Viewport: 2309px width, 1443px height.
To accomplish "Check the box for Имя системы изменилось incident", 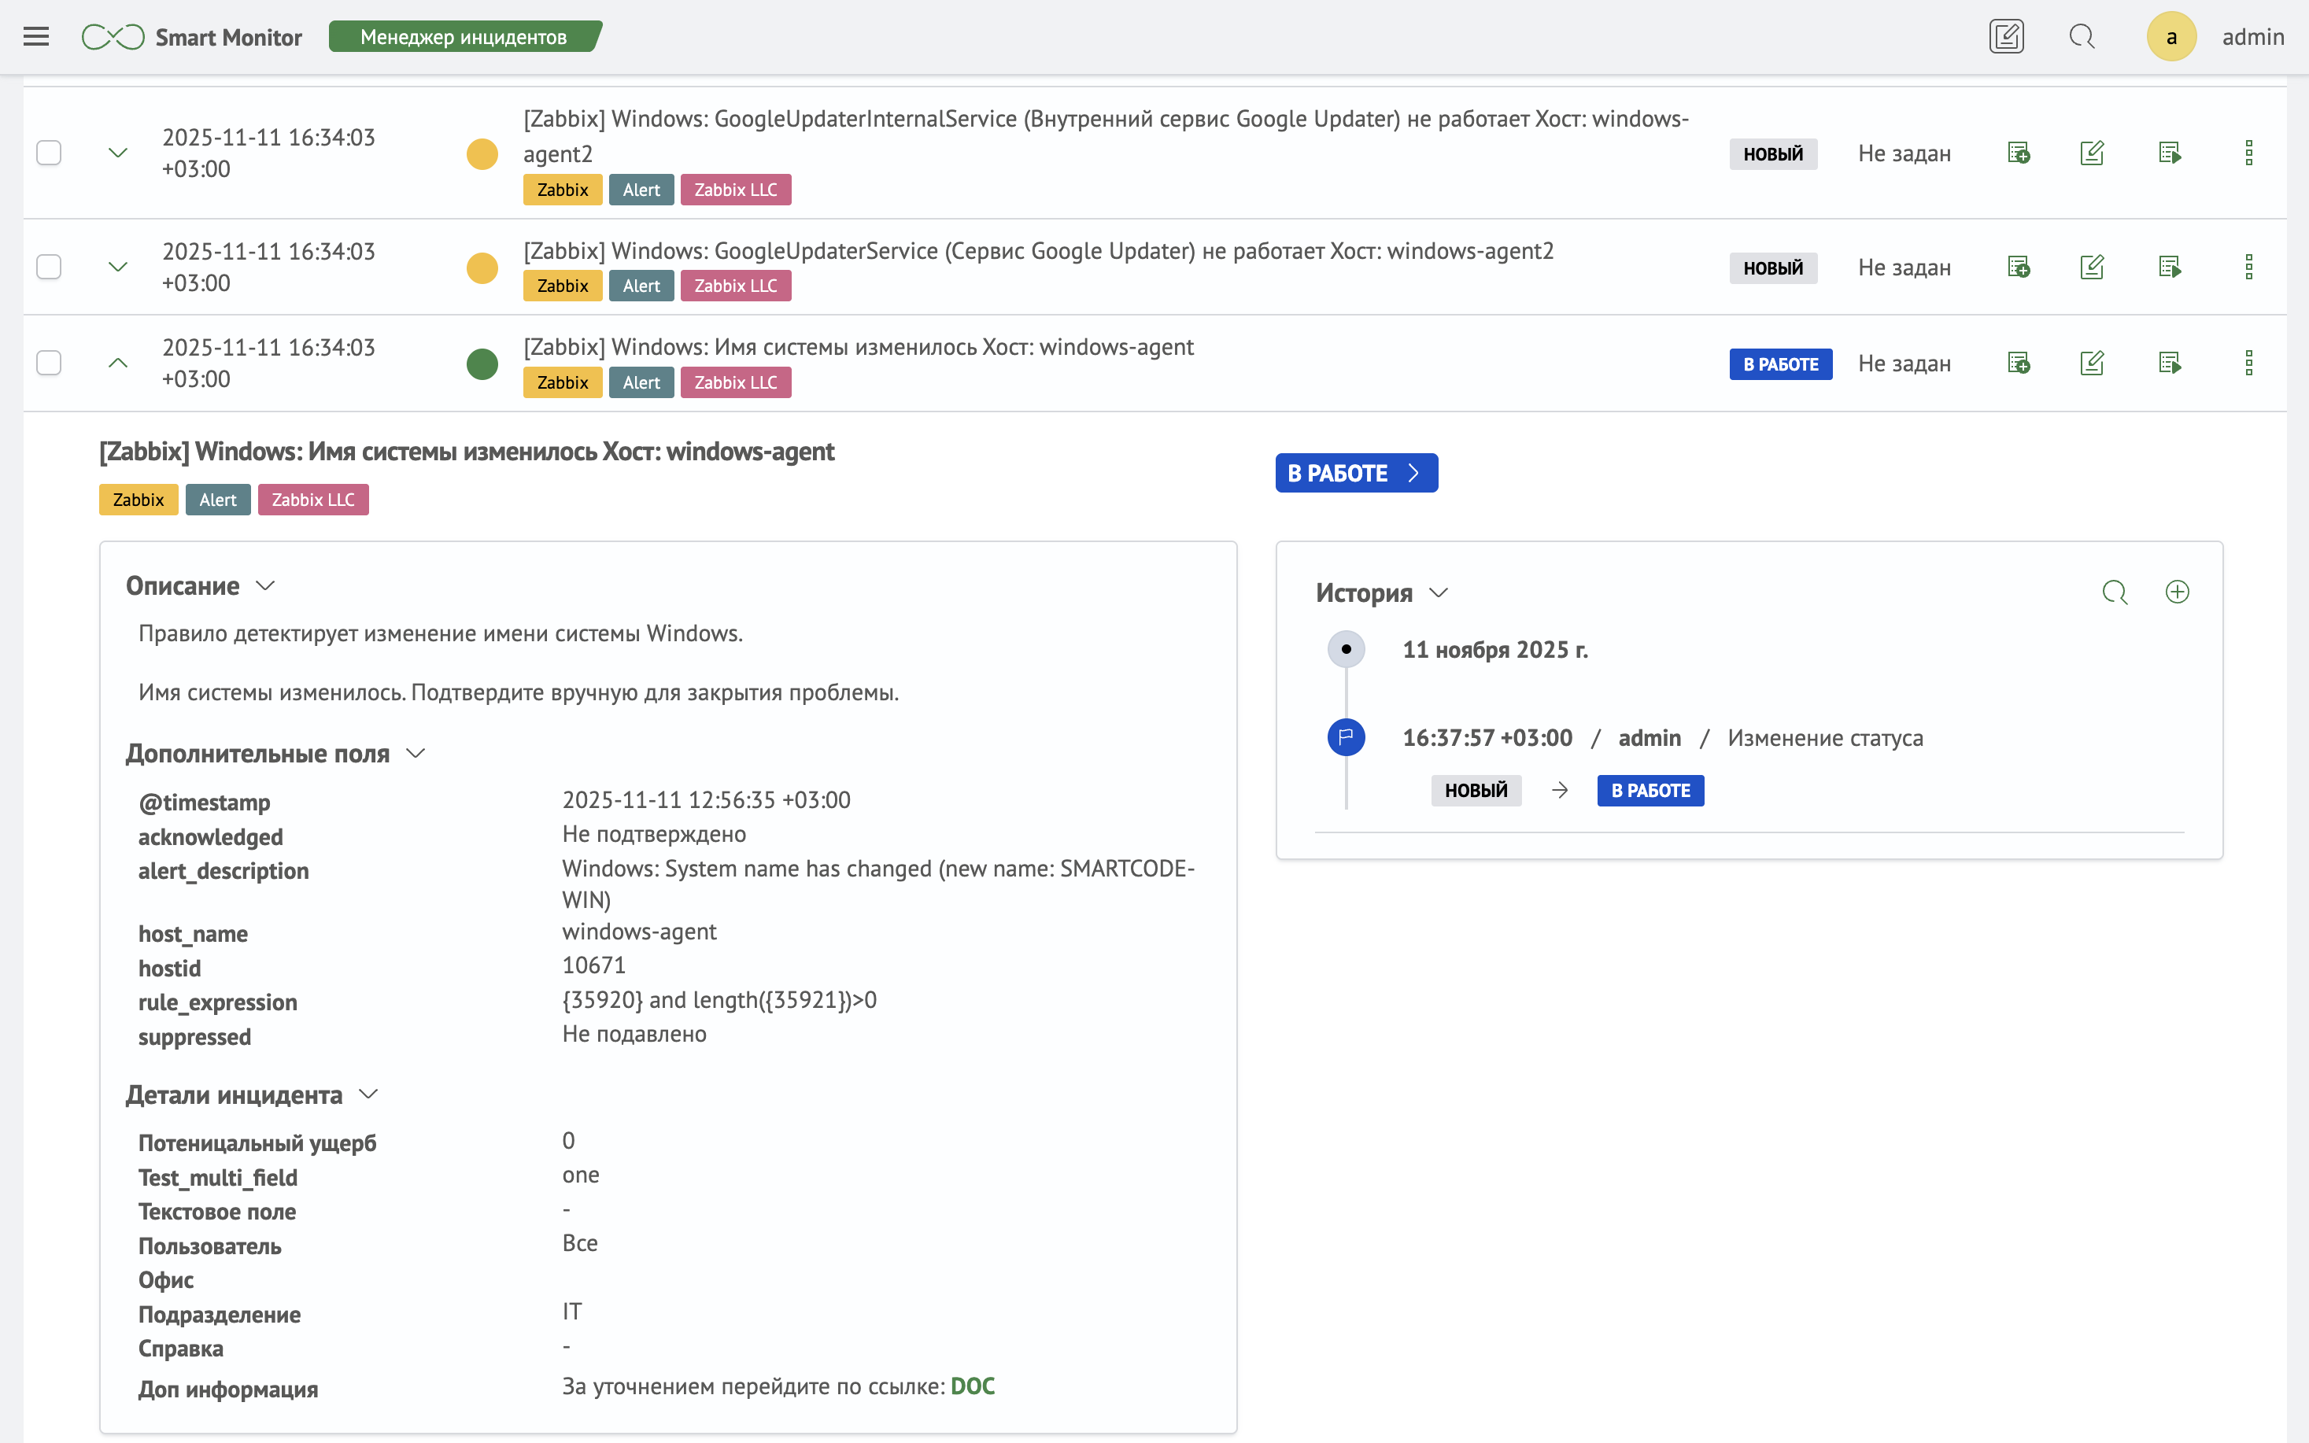I will click(49, 364).
